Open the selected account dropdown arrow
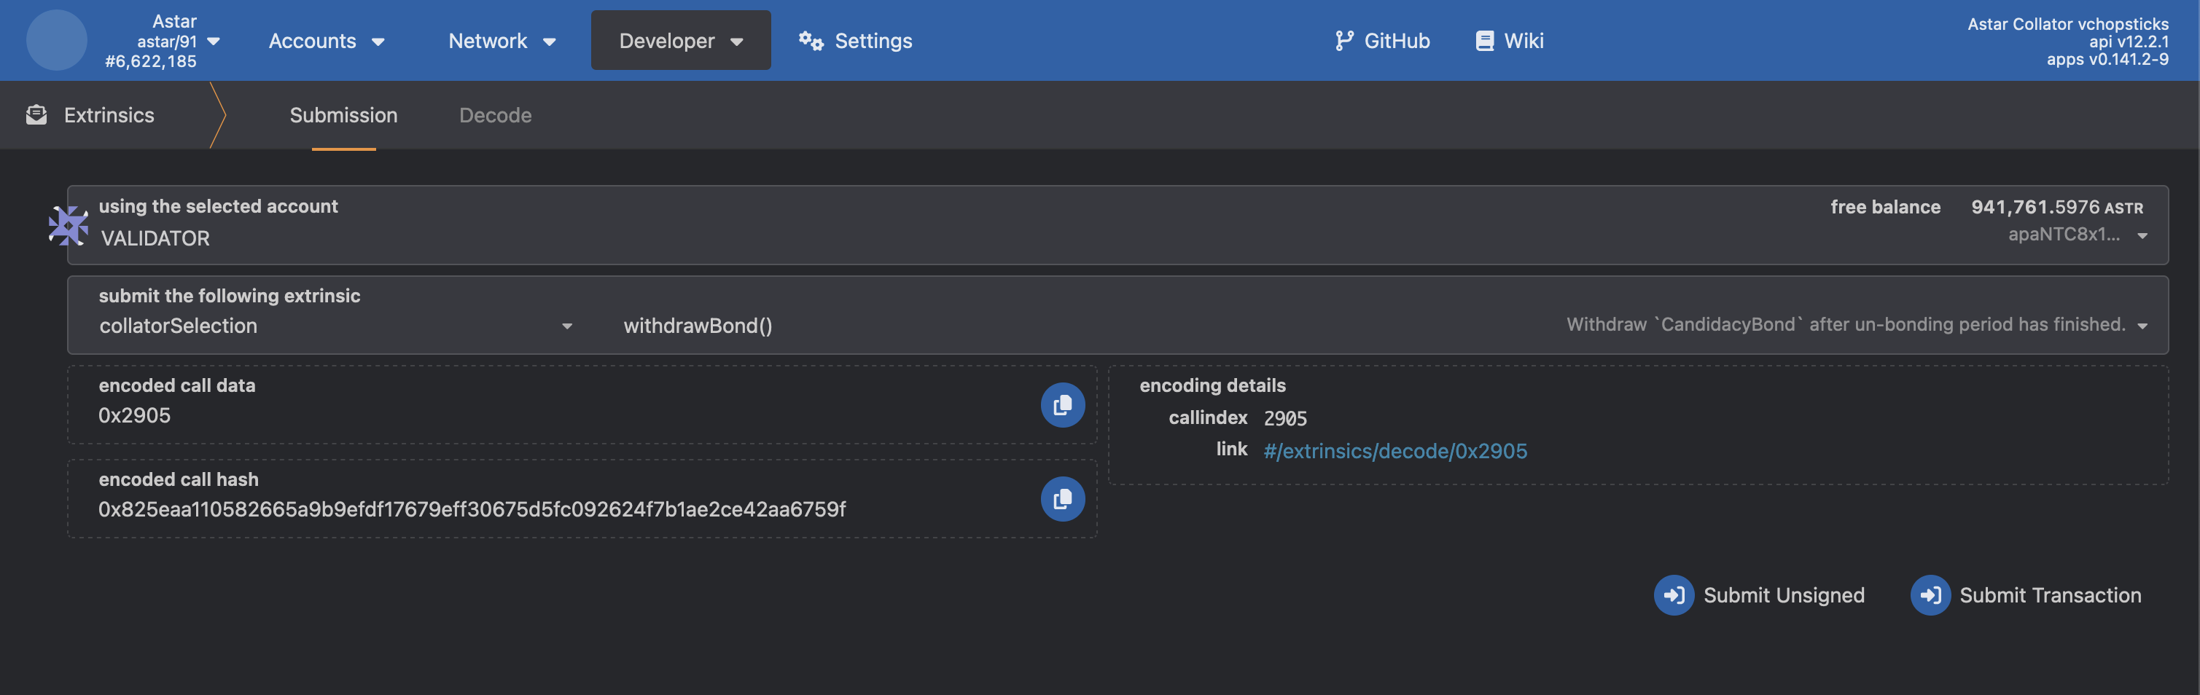2200x695 pixels. pyautogui.click(x=2141, y=235)
